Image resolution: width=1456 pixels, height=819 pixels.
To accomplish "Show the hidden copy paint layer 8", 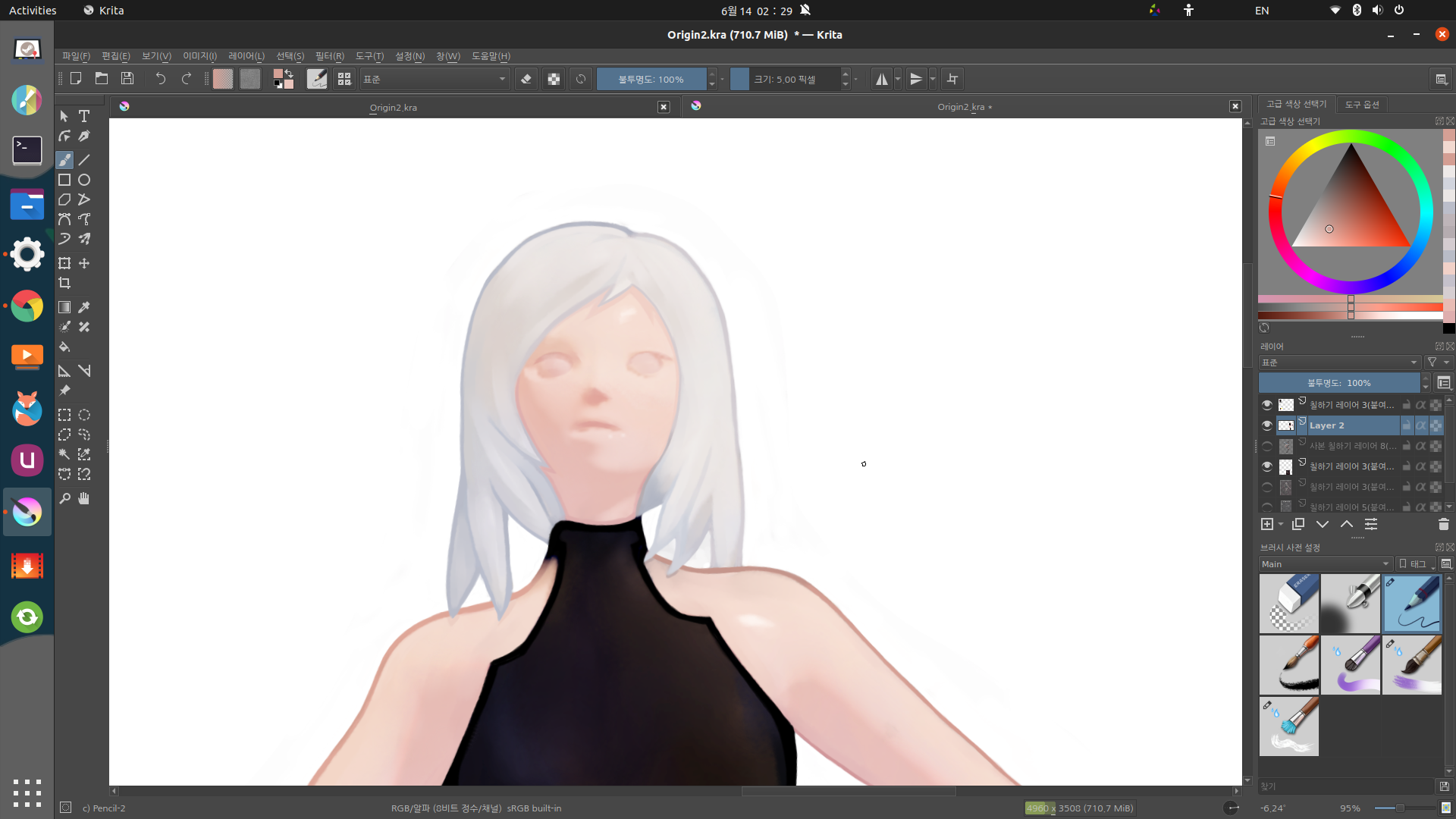I will tap(1266, 446).
